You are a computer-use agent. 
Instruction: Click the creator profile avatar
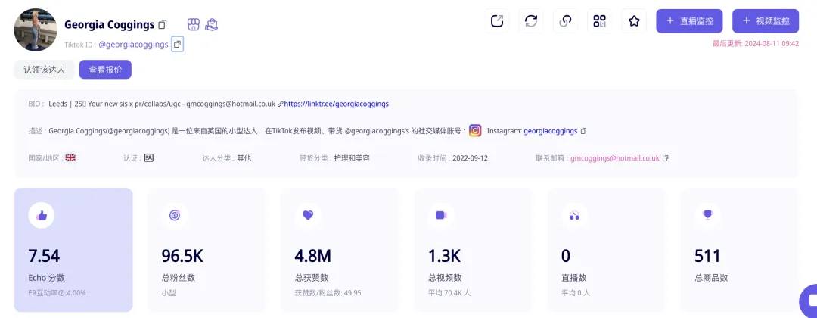[35, 30]
